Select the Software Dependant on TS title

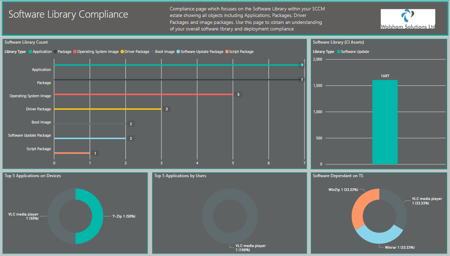338,176
